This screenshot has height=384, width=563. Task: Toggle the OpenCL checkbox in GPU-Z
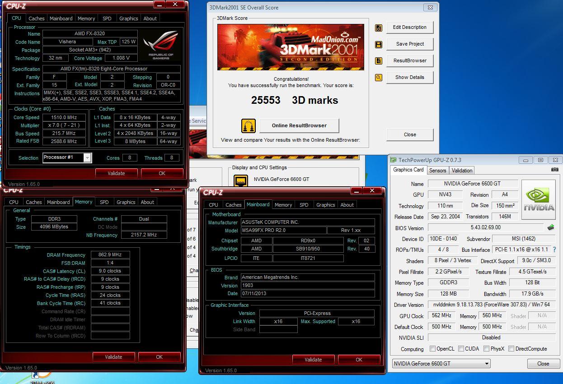433,349
